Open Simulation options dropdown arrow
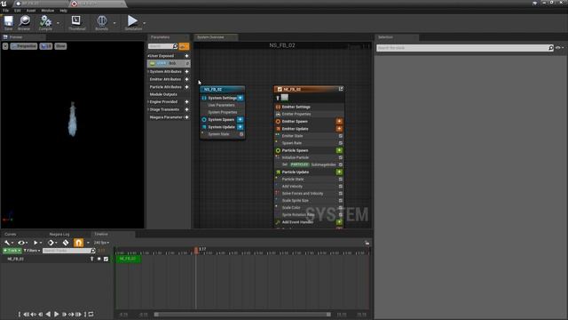This screenshot has width=568, height=320. (145, 23)
